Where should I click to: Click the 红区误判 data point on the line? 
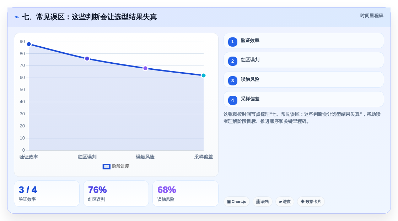pos(87,59)
